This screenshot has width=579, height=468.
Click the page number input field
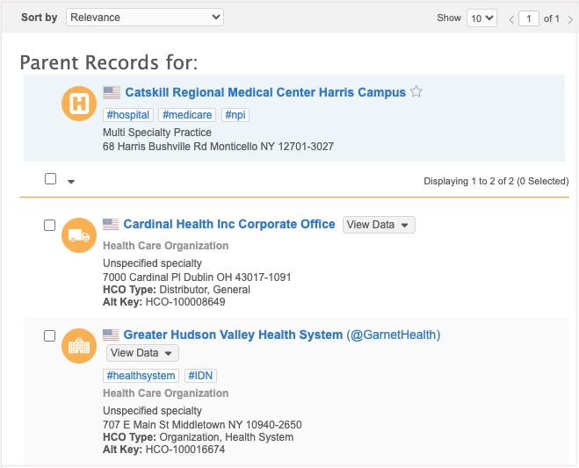528,18
